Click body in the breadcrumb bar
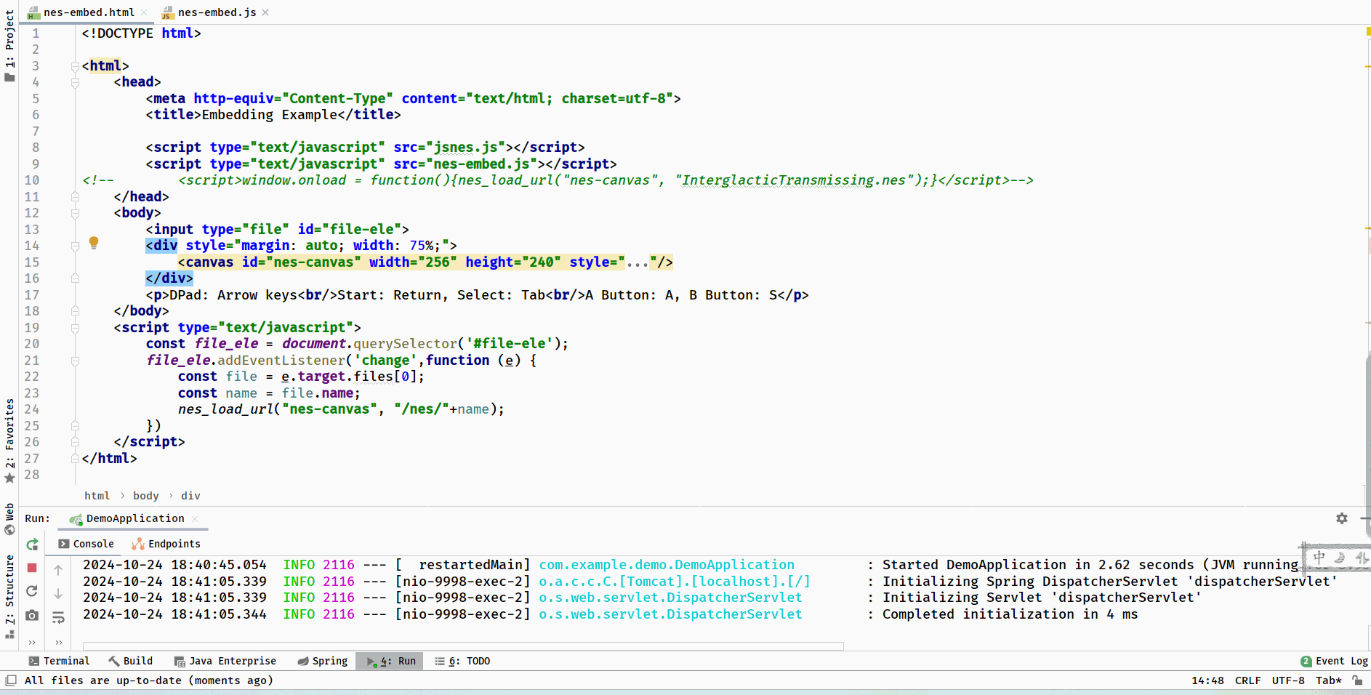The width and height of the screenshot is (1371, 695). [145, 496]
